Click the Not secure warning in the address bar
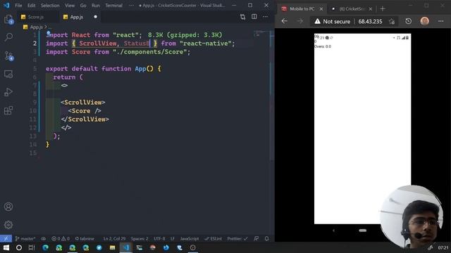Screen dimensions: 451x253 [x=332, y=22]
